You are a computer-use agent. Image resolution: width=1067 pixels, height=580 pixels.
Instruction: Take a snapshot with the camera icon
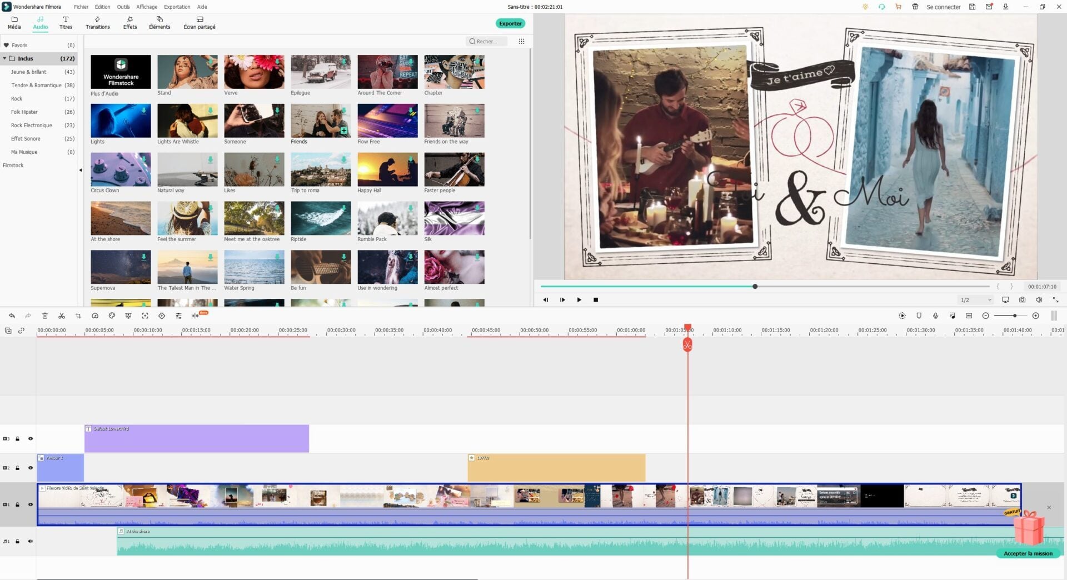pyautogui.click(x=1022, y=300)
